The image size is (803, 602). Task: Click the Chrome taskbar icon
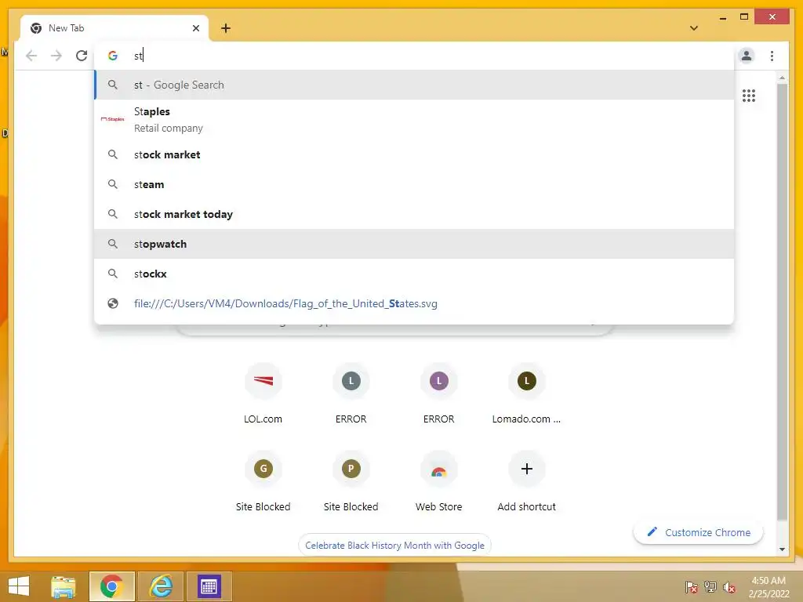point(111,586)
